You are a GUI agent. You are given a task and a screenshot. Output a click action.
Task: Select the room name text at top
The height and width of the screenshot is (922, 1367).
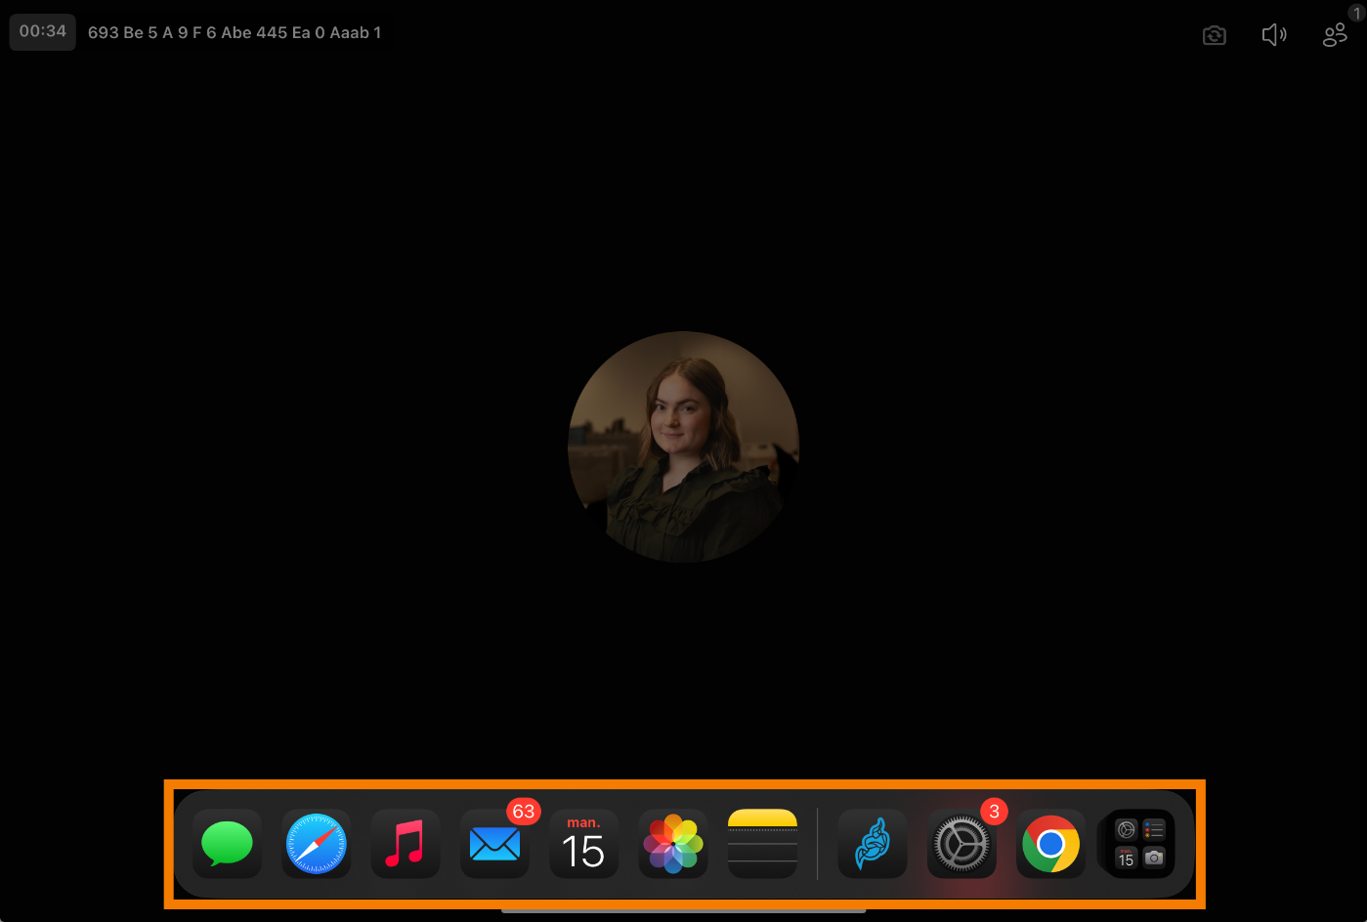tap(235, 33)
